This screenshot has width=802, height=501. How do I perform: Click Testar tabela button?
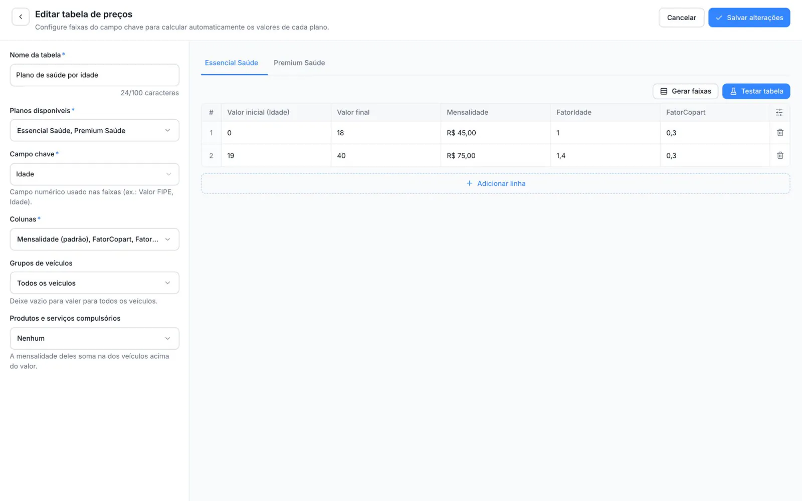[x=756, y=91]
